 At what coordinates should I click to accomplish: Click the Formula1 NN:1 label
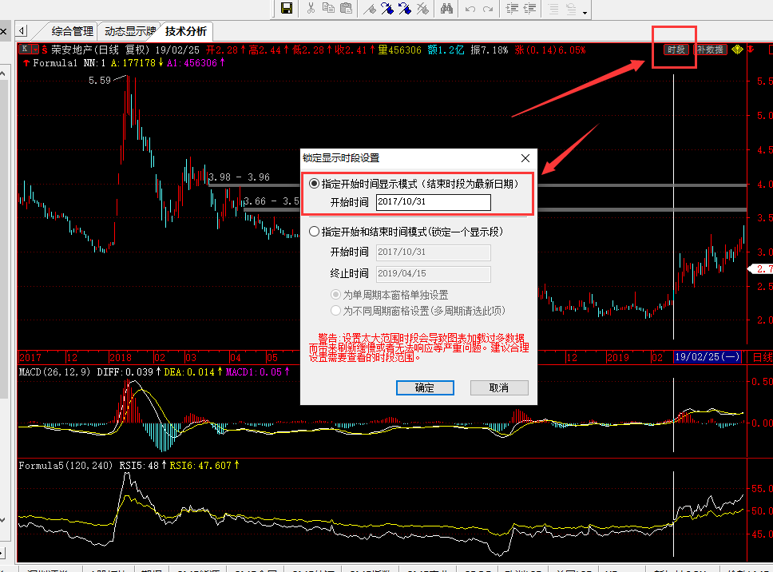69,62
